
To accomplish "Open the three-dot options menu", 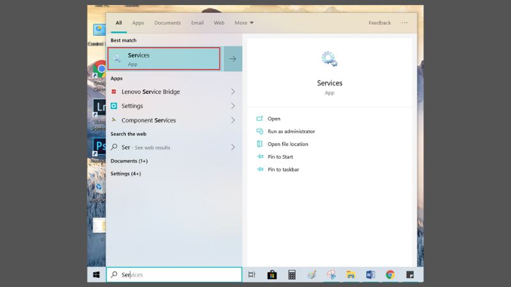I will [404, 23].
